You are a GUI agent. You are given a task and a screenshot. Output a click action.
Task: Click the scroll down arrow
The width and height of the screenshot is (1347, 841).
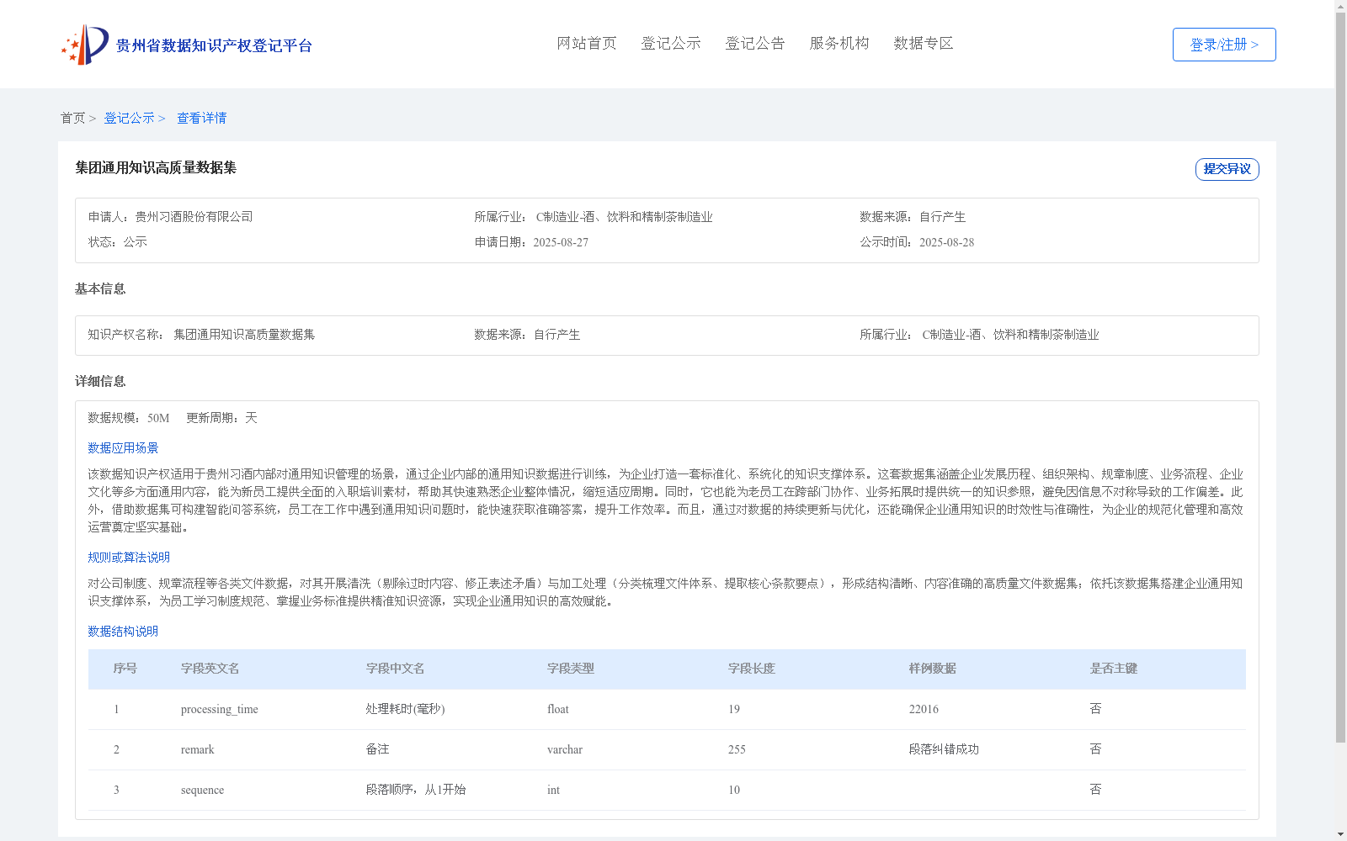point(1340,834)
